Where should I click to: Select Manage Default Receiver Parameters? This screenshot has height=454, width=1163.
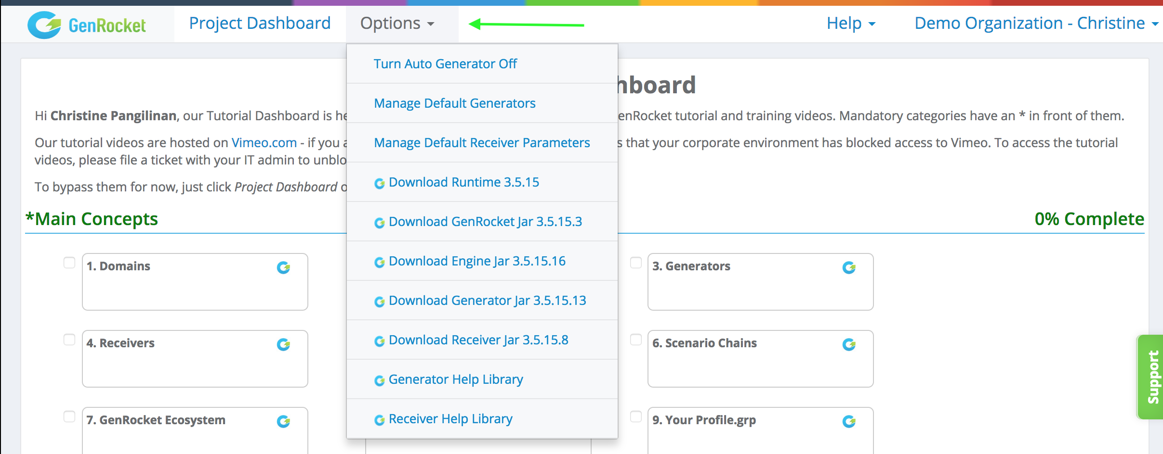tap(482, 142)
